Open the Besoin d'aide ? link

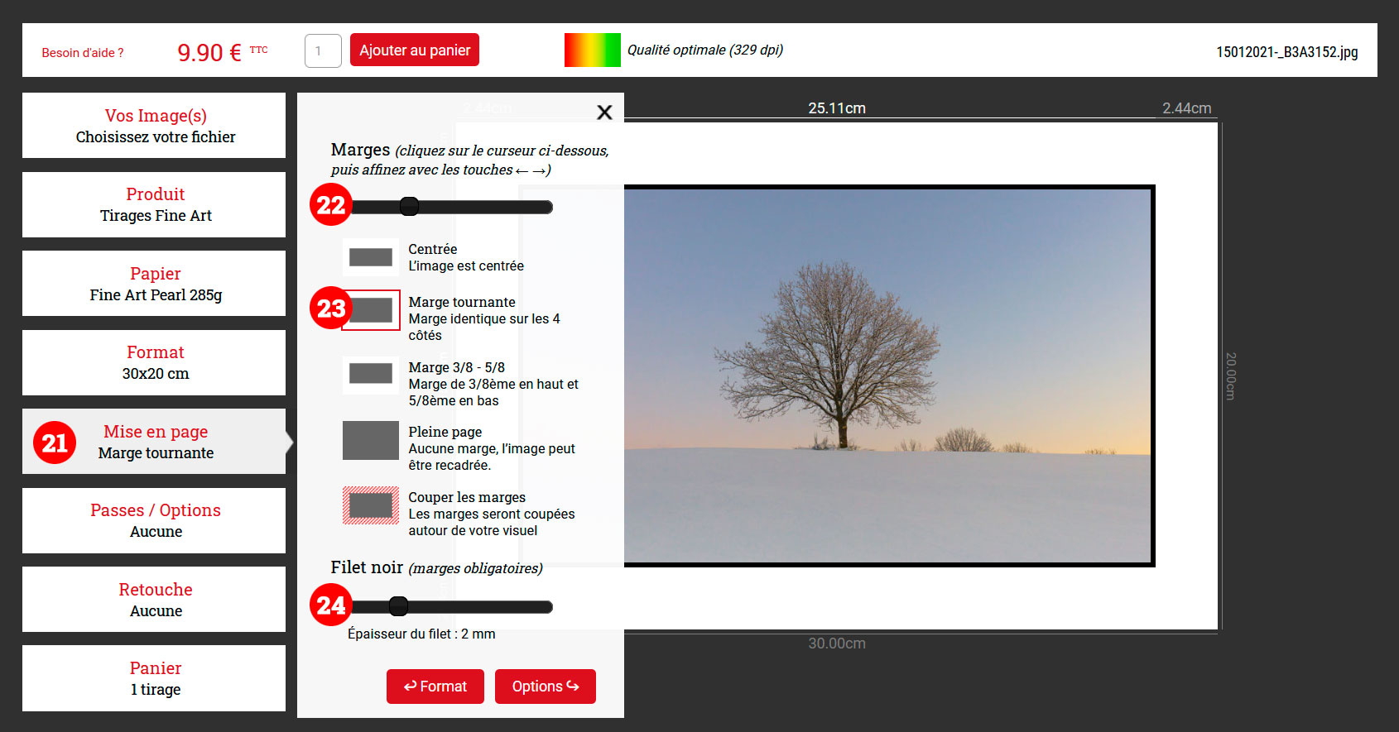(x=83, y=53)
